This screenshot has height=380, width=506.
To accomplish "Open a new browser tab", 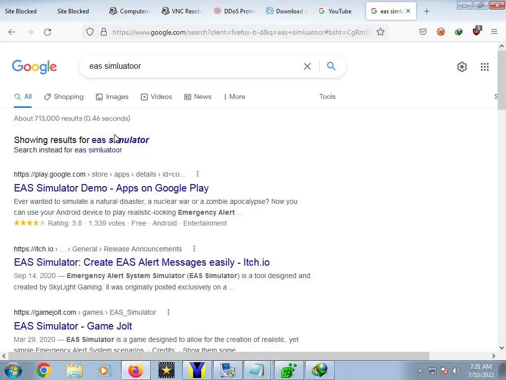I will [x=426, y=11].
